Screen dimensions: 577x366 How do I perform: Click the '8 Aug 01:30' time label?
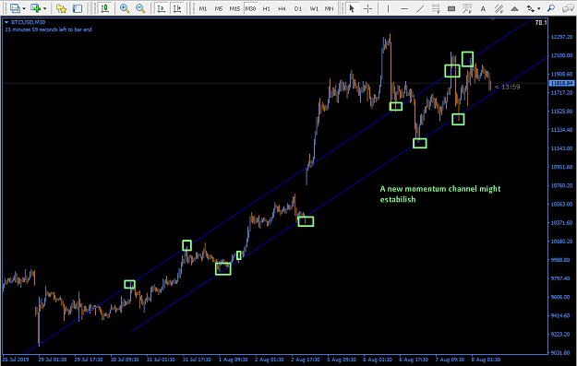click(487, 360)
